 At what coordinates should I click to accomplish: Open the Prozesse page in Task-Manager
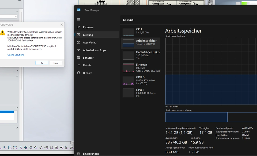(x=97, y=27)
